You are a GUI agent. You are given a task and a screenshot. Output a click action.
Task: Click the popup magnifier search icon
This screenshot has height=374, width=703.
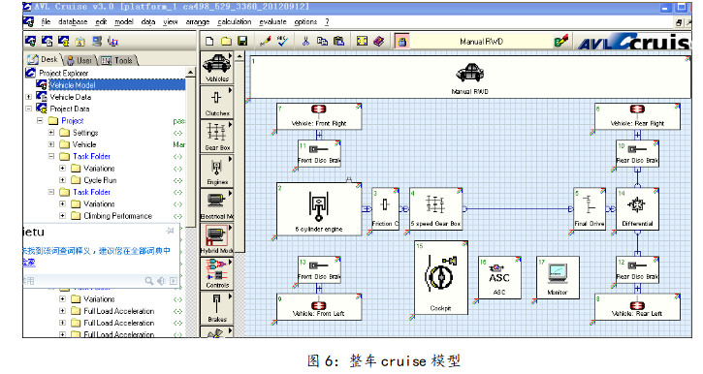pyautogui.click(x=149, y=281)
